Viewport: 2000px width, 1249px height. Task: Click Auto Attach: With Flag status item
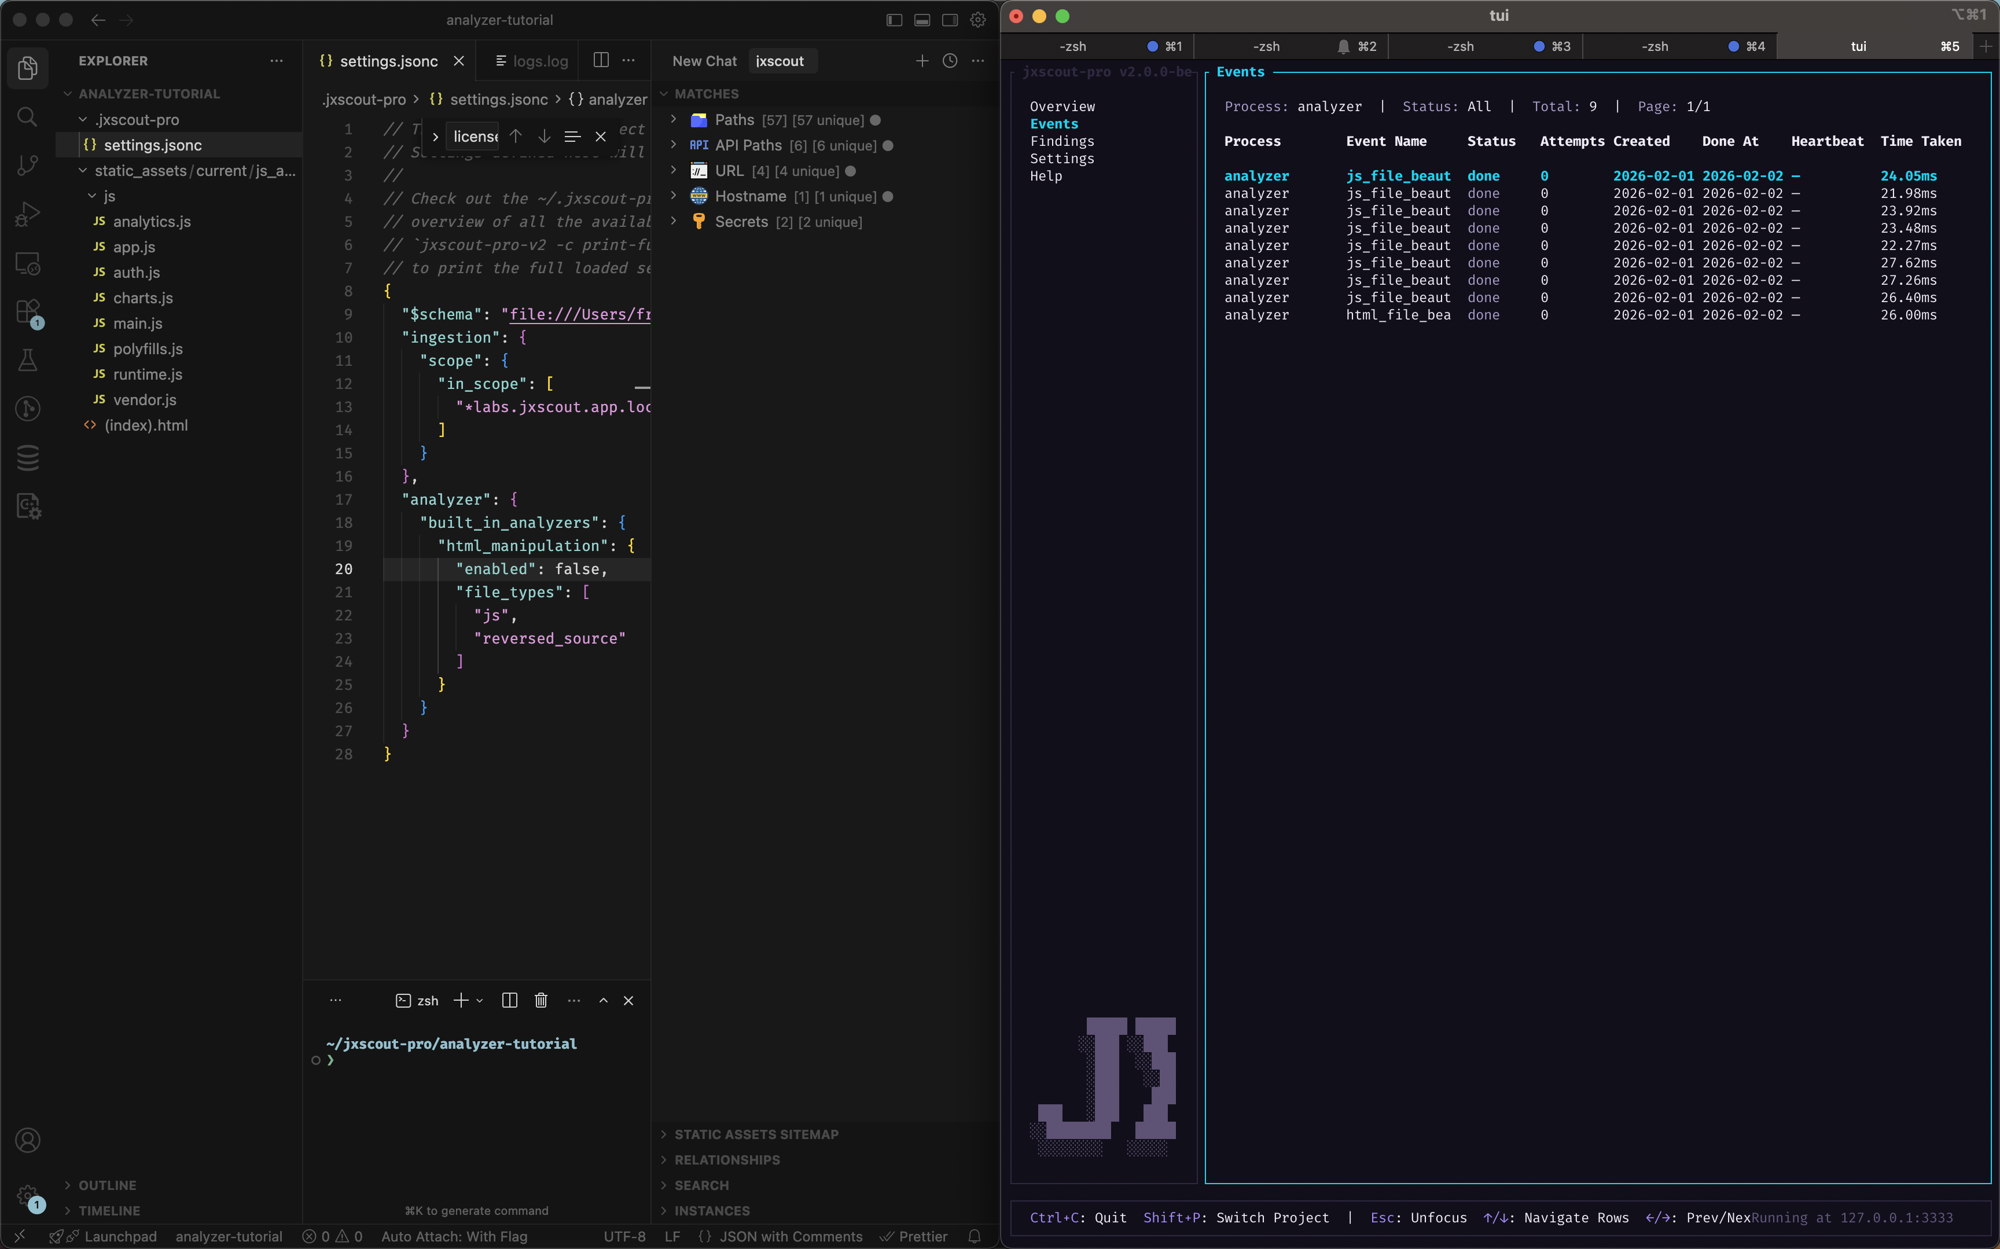pyautogui.click(x=454, y=1237)
